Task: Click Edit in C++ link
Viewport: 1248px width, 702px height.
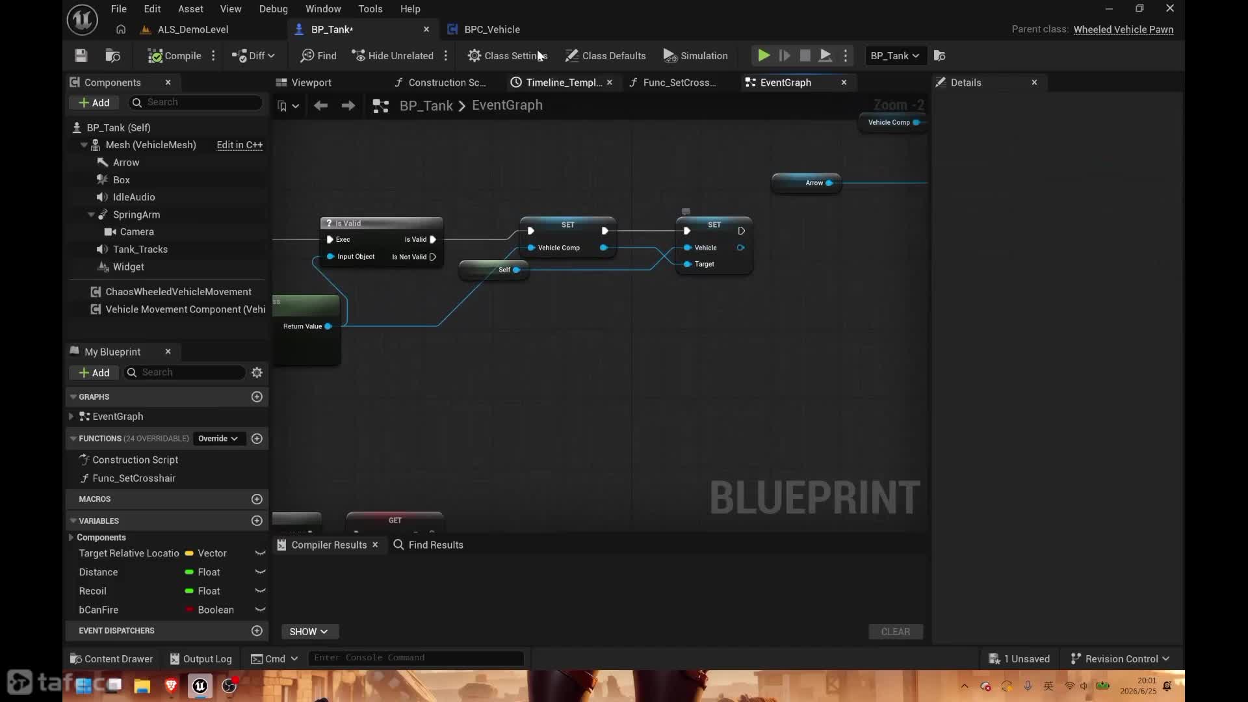Action: [x=240, y=145]
